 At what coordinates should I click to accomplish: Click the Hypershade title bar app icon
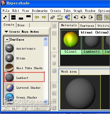(3, 3)
